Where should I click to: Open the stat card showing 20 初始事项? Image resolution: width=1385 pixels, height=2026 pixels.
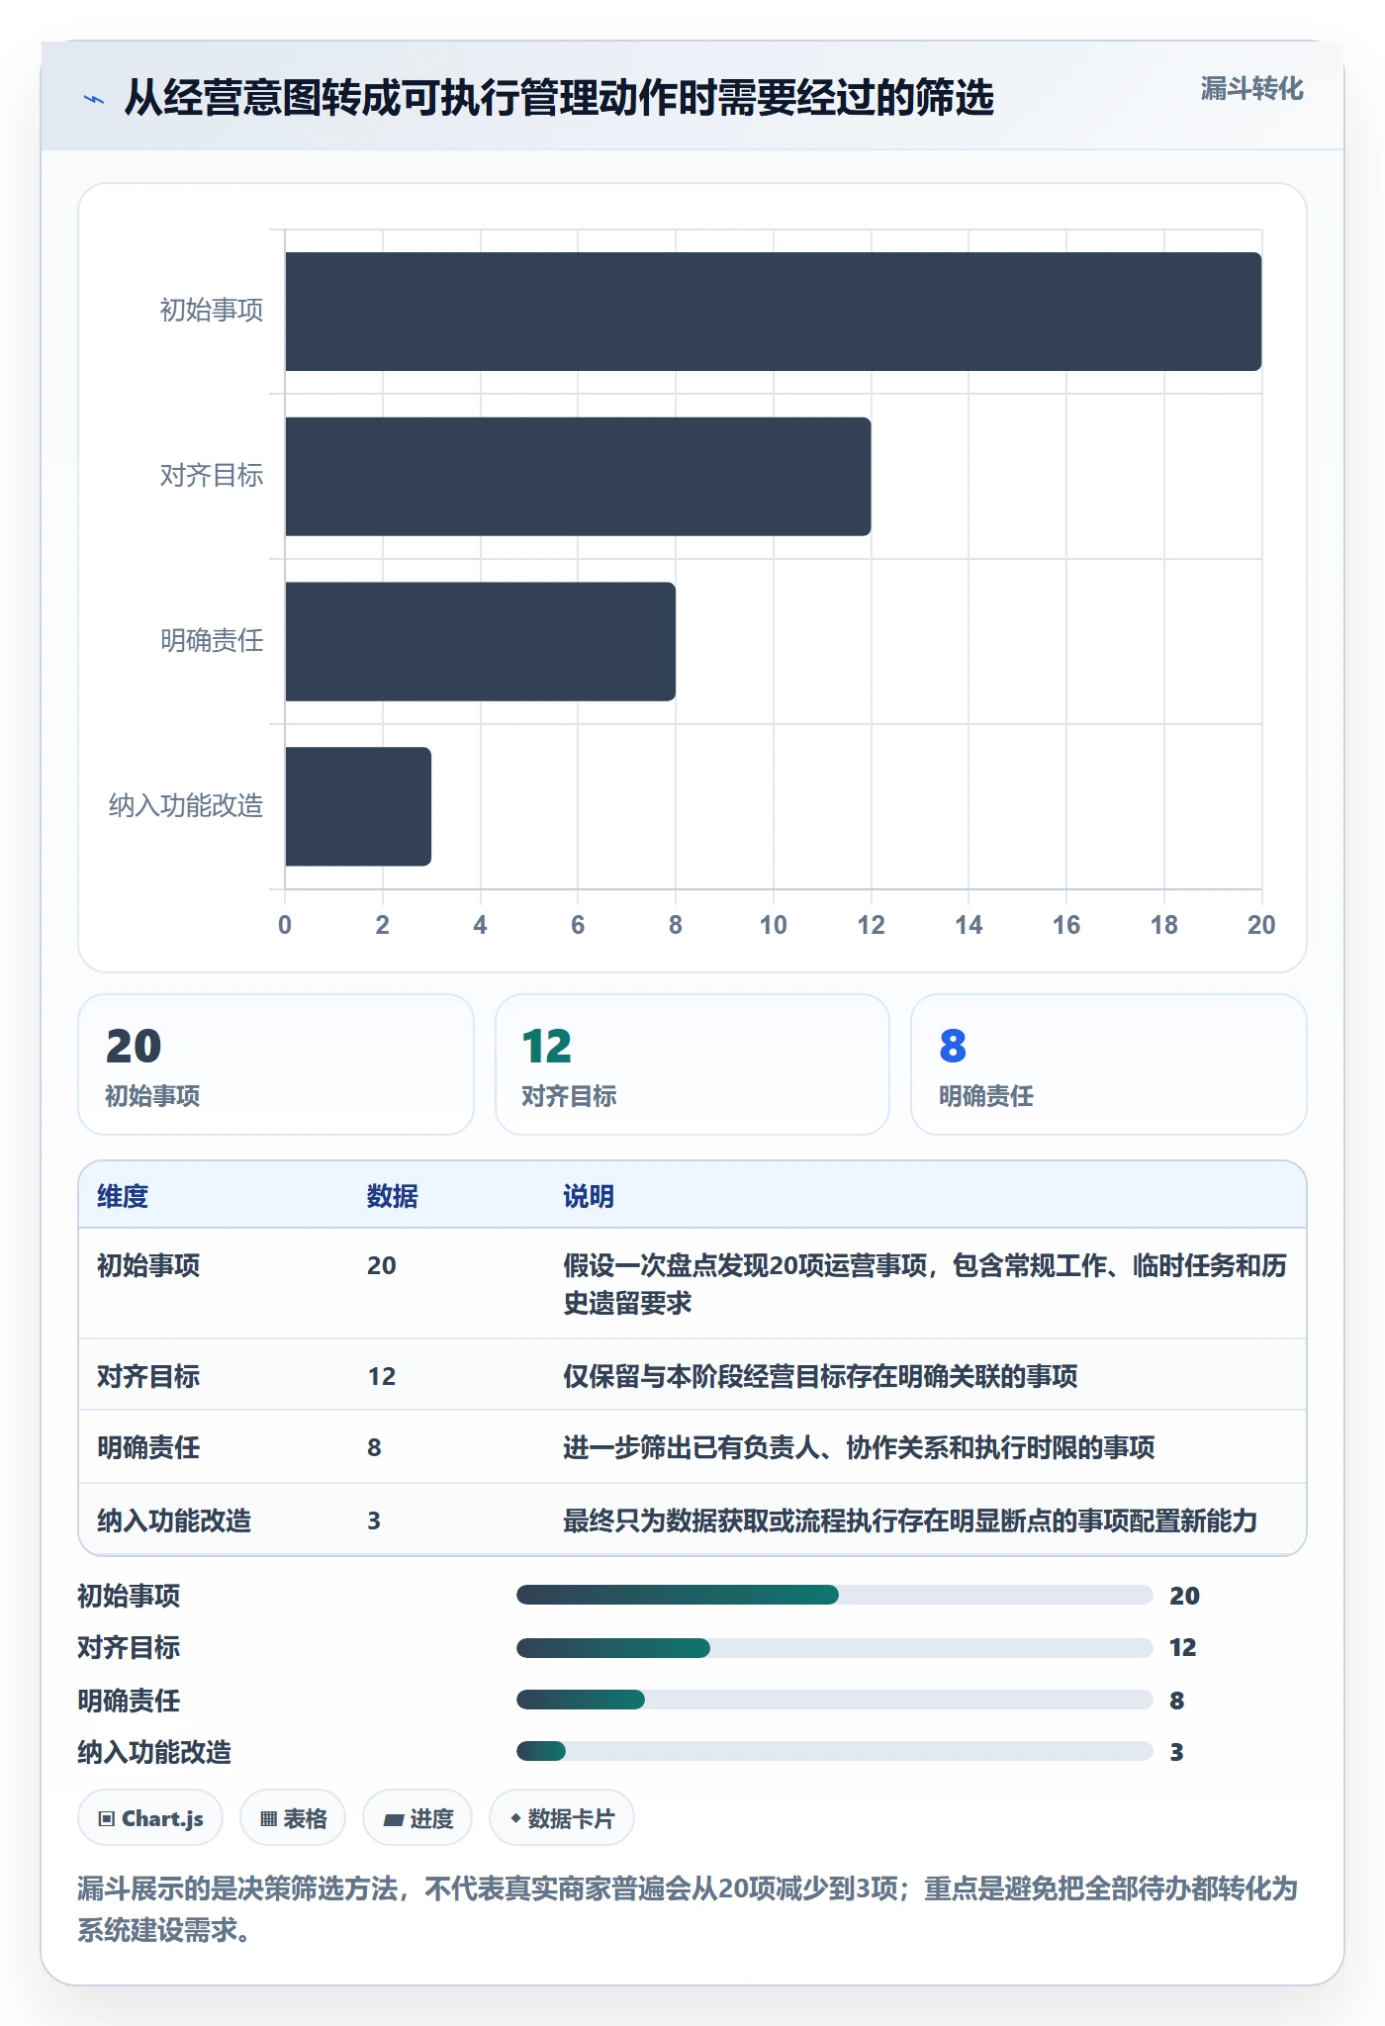pyautogui.click(x=276, y=1064)
